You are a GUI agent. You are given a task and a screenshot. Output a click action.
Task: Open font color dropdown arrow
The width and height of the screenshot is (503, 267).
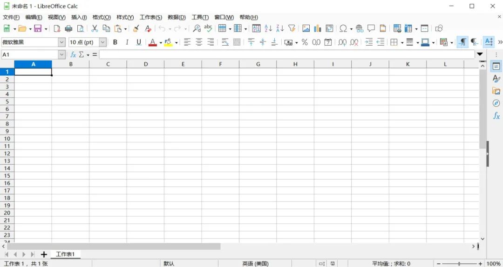(x=161, y=42)
